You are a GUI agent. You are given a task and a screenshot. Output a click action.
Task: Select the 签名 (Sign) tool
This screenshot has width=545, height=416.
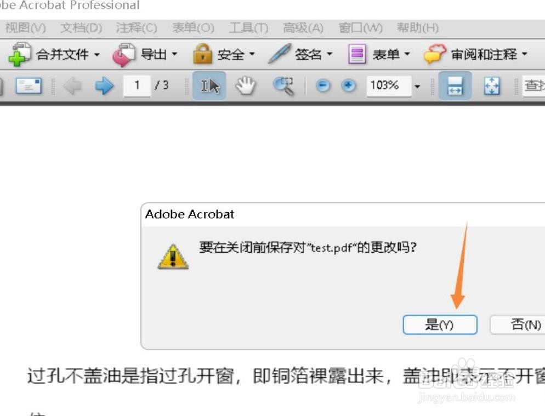pyautogui.click(x=299, y=54)
